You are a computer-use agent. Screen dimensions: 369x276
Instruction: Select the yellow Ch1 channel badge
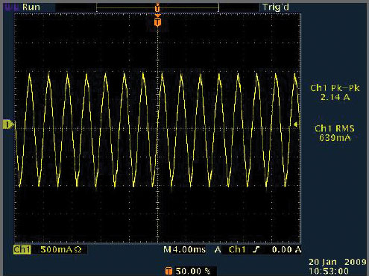click(x=22, y=249)
